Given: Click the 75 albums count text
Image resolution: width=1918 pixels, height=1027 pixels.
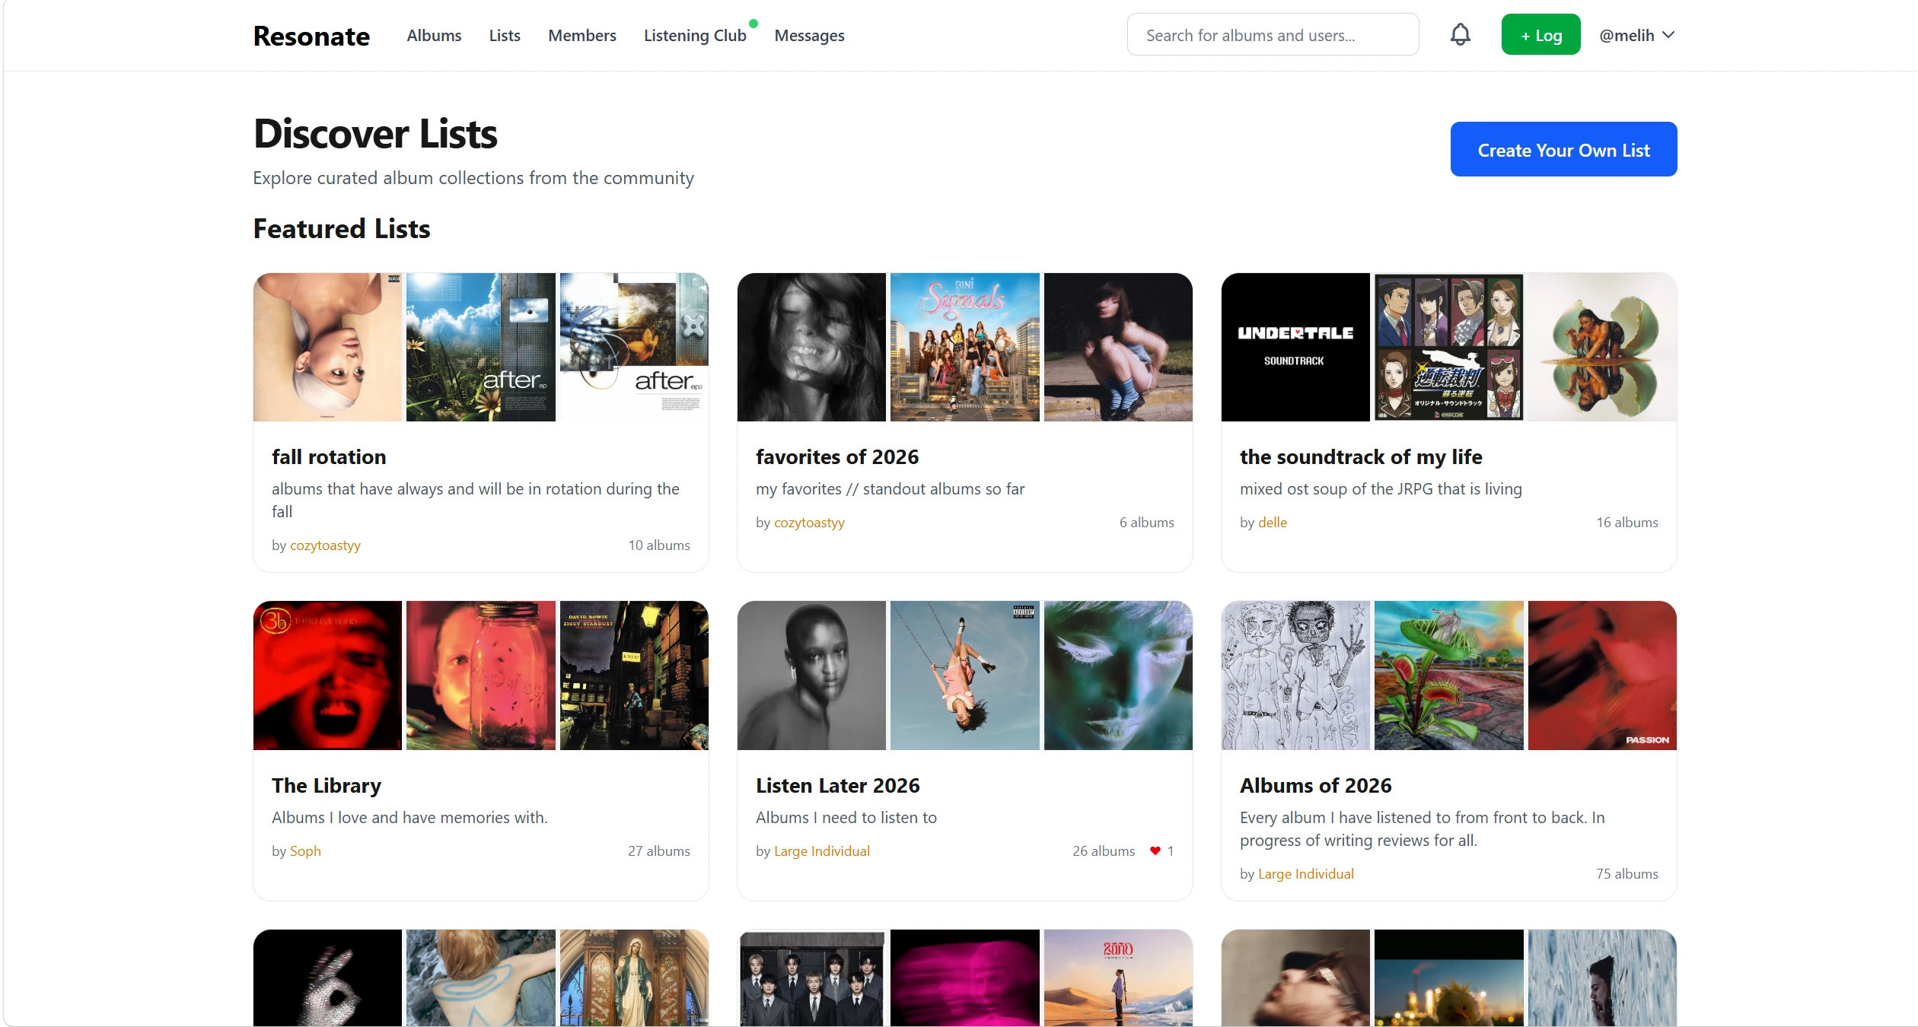Looking at the screenshot, I should 1626,874.
